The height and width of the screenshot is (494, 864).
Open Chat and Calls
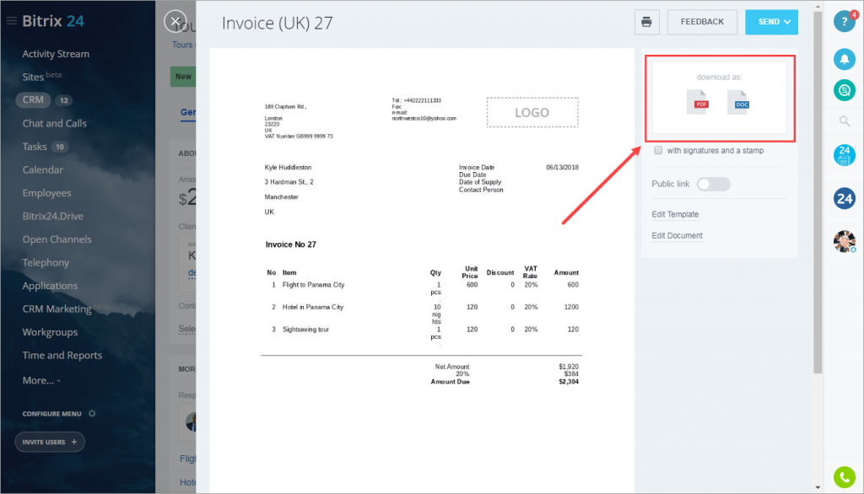(55, 123)
